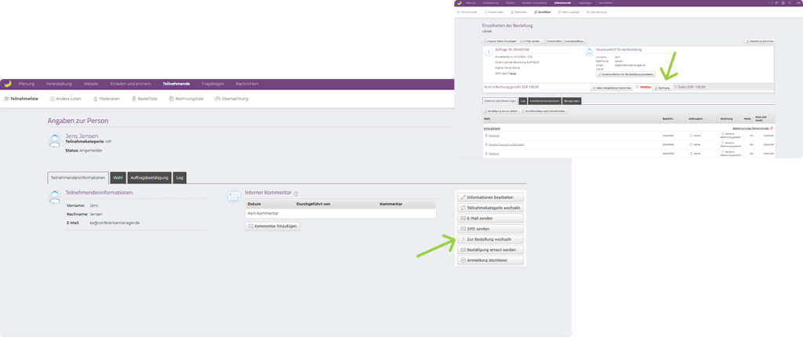The height and width of the screenshot is (337, 803).
Task: Switch to the Auftragsbestätigung tab
Action: point(149,178)
